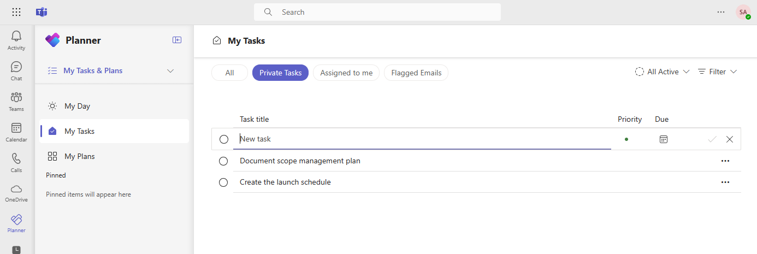Screen dimensions: 757x254
Task: Mark 'Document scope management plan' complete
Action: point(223,161)
